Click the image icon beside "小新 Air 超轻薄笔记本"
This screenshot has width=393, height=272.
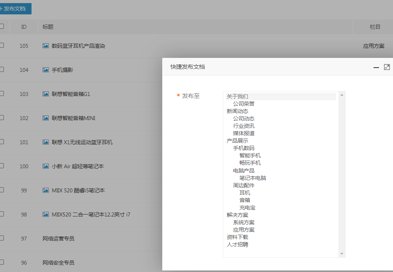pyautogui.click(x=45, y=166)
